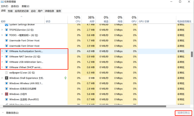The image size is (194, 116).
Task: Switch to the 性能 tab
Action: (10, 11)
